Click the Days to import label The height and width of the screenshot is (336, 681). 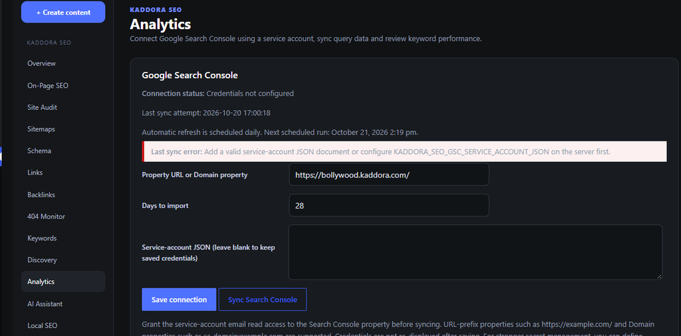click(x=165, y=205)
